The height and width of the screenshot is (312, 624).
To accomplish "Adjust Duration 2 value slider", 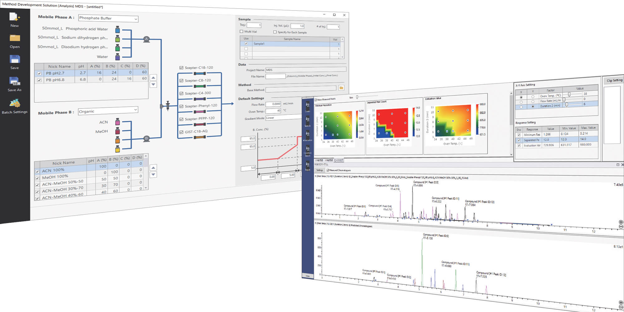I will pos(567,105).
